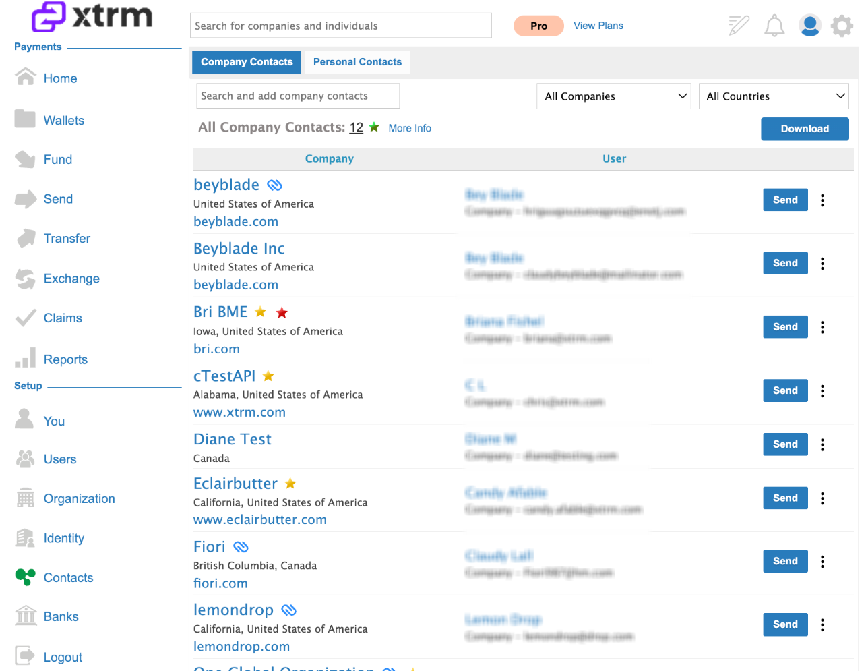
Task: Go to Reports in the sidebar menu
Action: [x=65, y=359]
